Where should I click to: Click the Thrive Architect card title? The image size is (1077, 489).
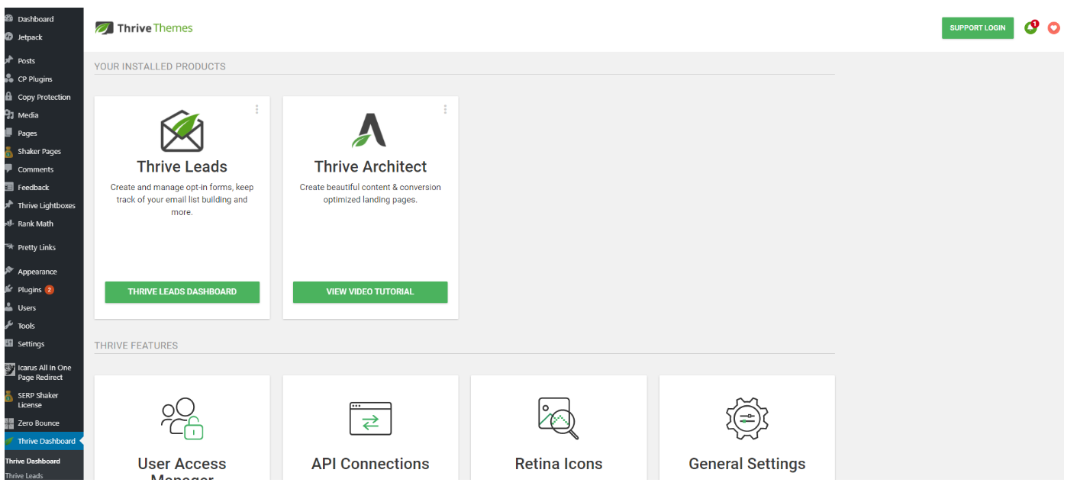point(370,166)
